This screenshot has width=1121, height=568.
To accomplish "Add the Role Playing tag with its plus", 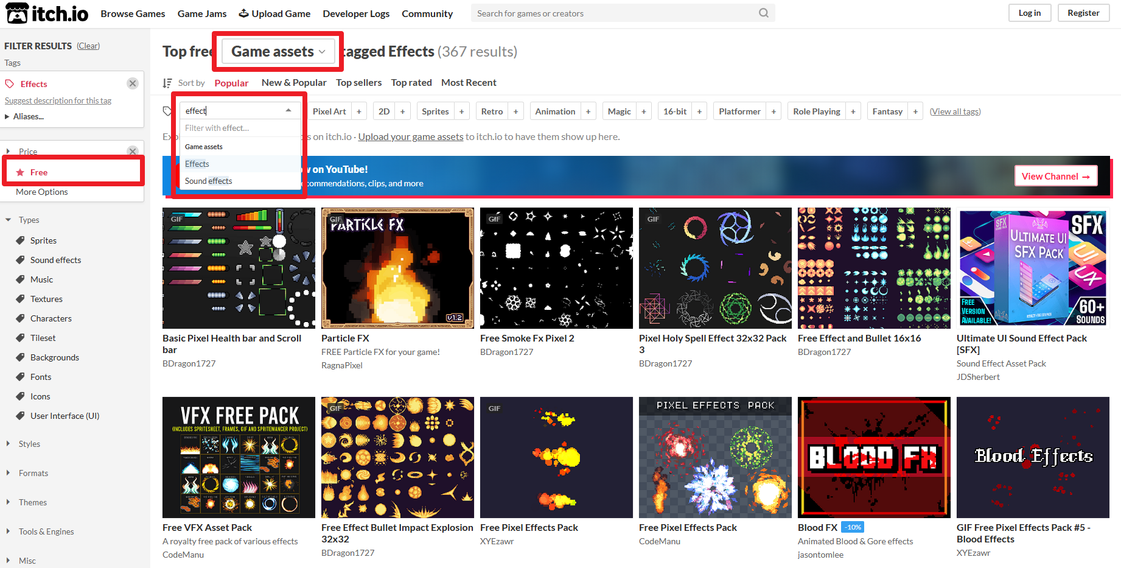I will click(x=853, y=111).
